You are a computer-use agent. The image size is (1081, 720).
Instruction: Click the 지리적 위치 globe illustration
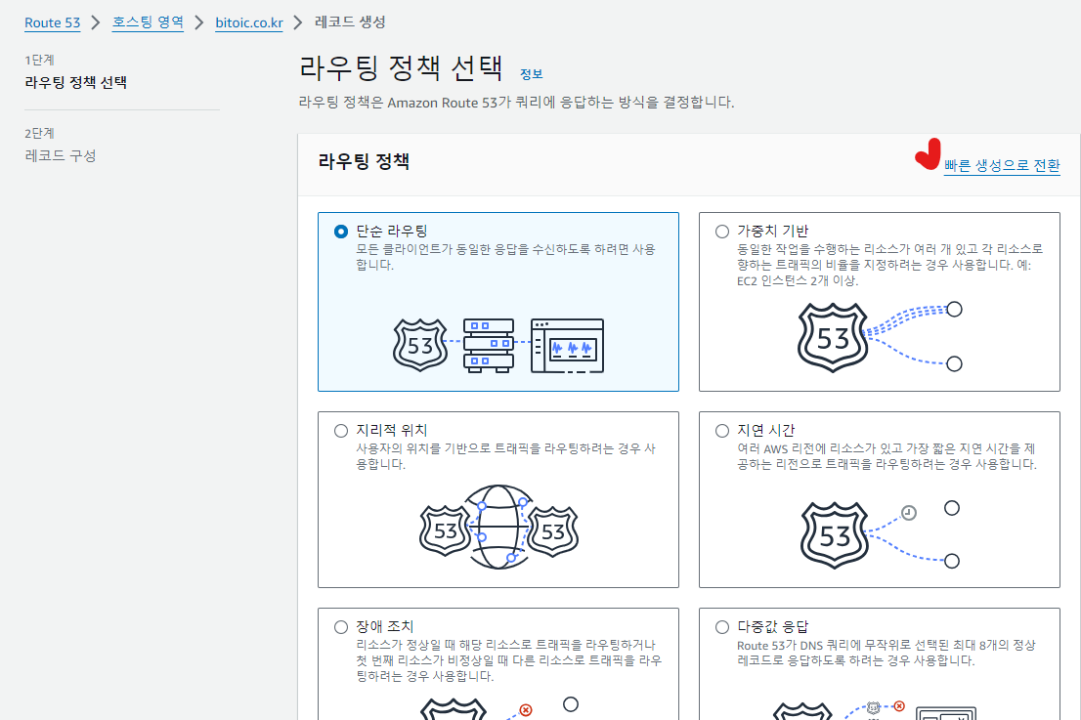pyautogui.click(x=497, y=528)
